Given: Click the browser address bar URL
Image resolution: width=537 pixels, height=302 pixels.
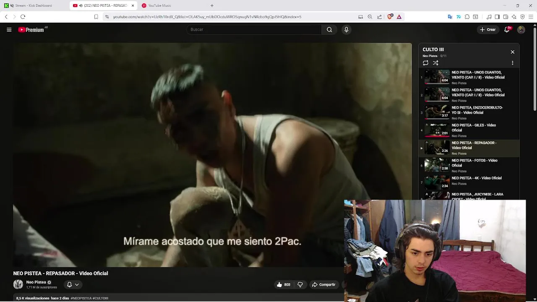Looking at the screenshot, I should pos(207,17).
